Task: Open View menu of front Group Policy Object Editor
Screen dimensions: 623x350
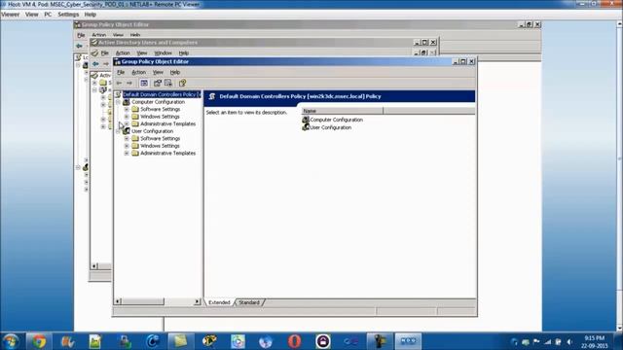Action: [158, 72]
